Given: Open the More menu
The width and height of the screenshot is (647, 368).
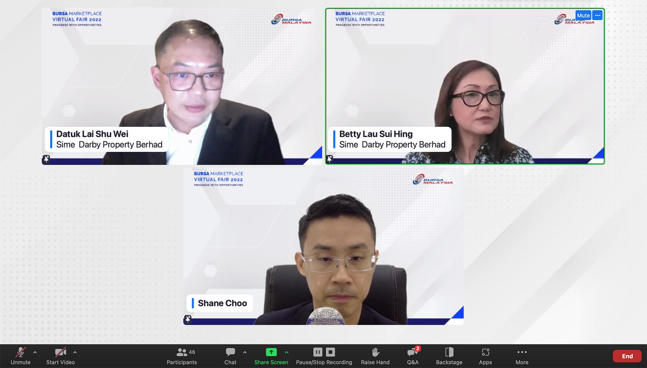Looking at the screenshot, I should point(522,356).
